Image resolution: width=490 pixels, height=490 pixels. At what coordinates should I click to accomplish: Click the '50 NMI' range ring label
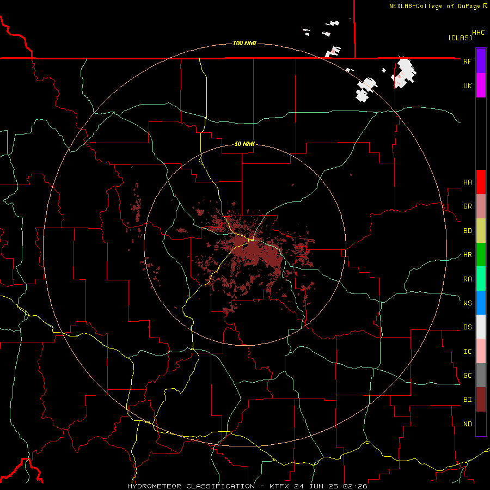pos(244,144)
